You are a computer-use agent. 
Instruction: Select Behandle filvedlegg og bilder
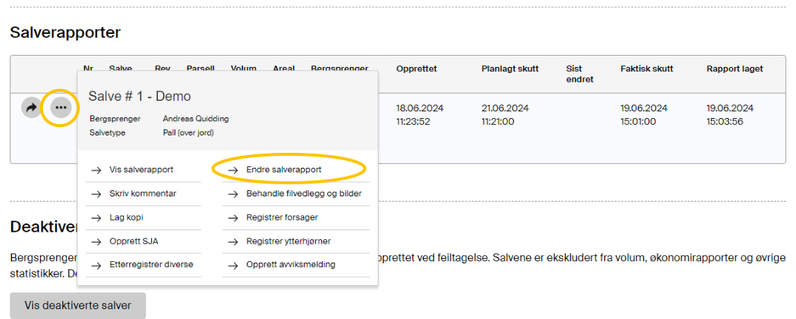303,193
